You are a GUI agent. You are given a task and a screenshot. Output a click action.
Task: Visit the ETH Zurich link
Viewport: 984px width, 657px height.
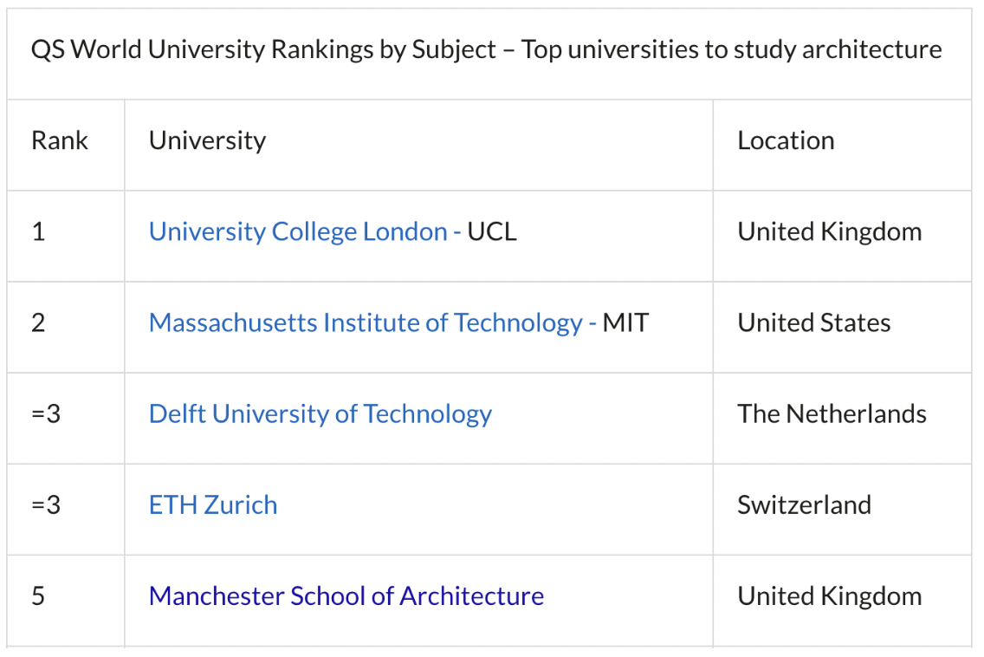(x=213, y=505)
